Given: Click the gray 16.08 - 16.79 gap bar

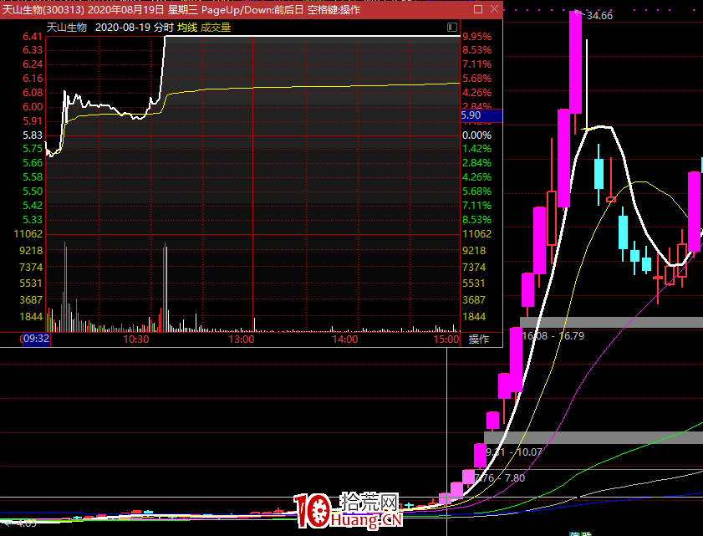Looking at the screenshot, I should coord(611,322).
